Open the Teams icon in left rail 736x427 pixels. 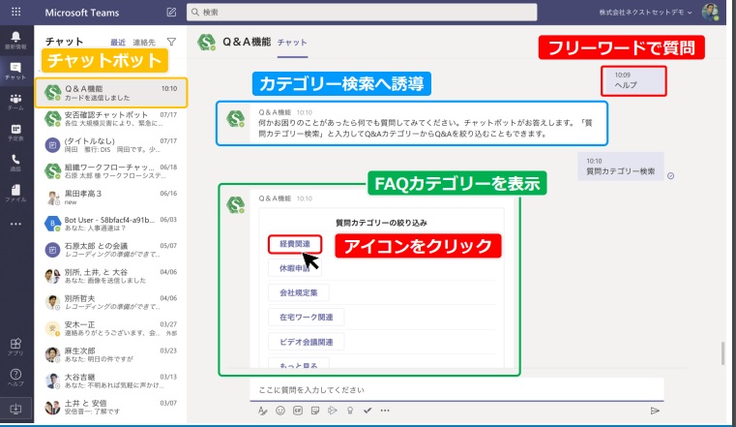(x=15, y=102)
